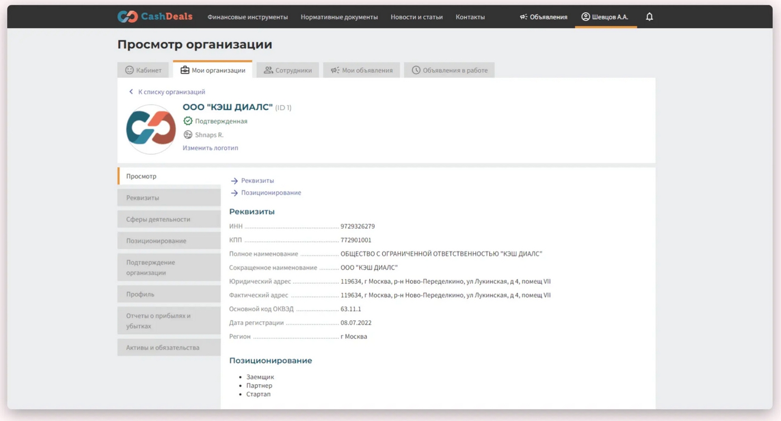781x421 pixels.
Task: Open Финансовые инструменты menu
Action: 248,17
